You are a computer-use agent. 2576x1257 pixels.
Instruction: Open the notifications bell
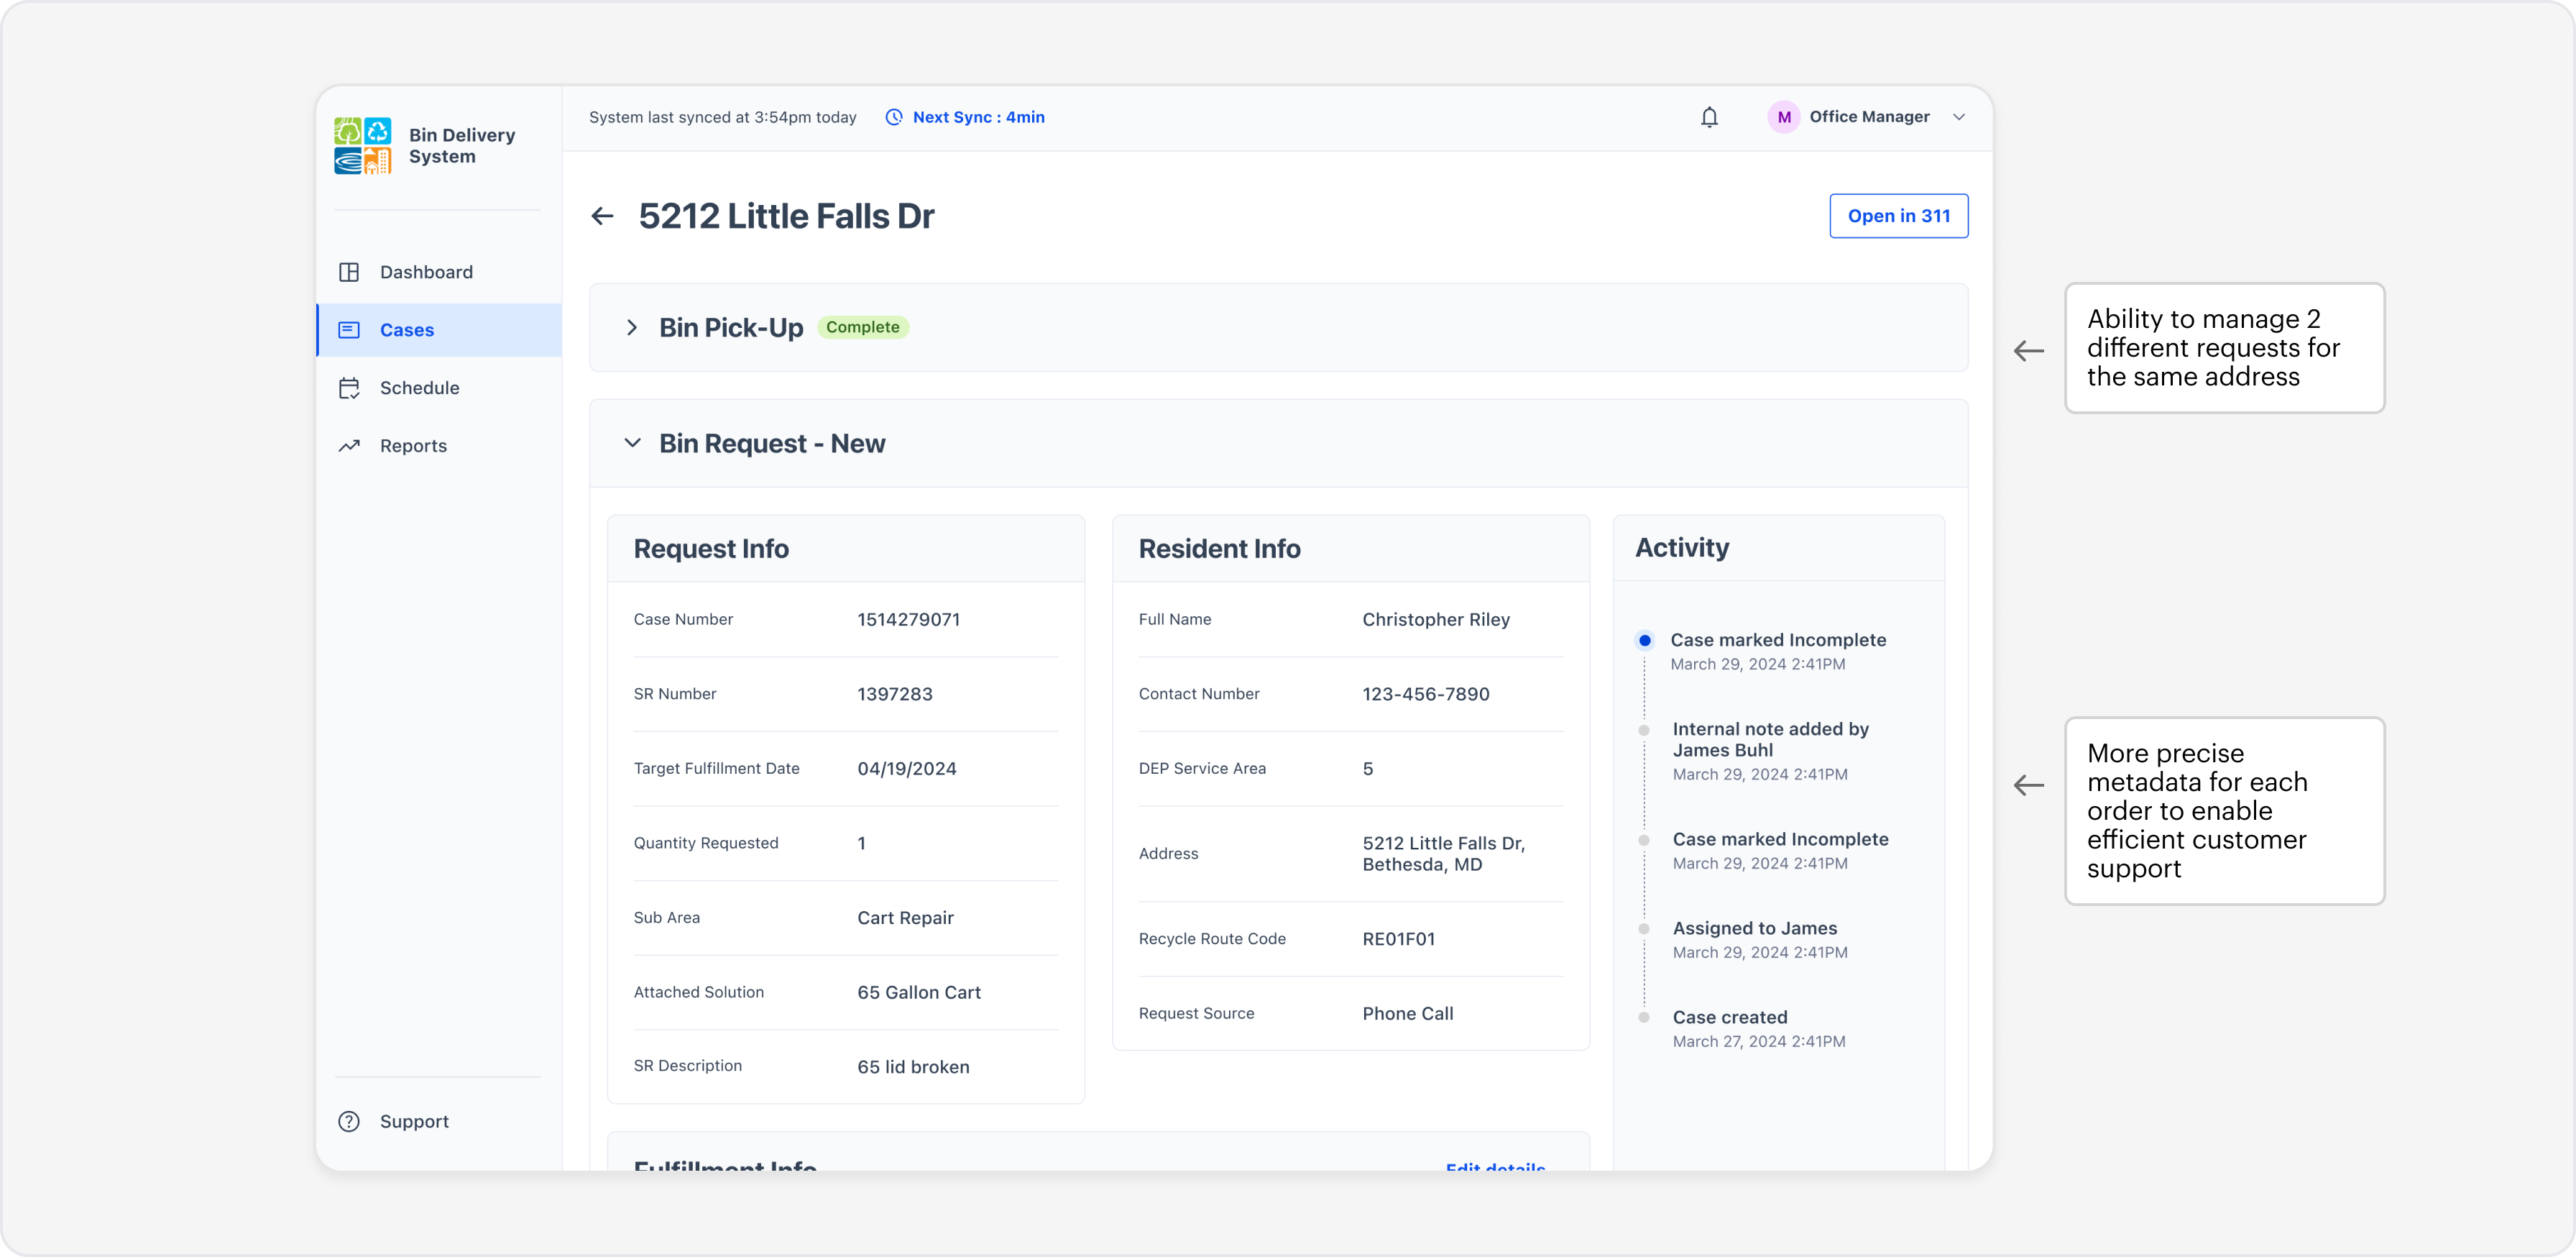(1710, 117)
